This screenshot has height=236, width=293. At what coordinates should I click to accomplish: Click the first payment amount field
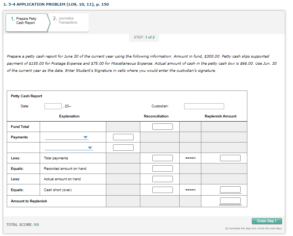pyautogui.click(x=123, y=137)
